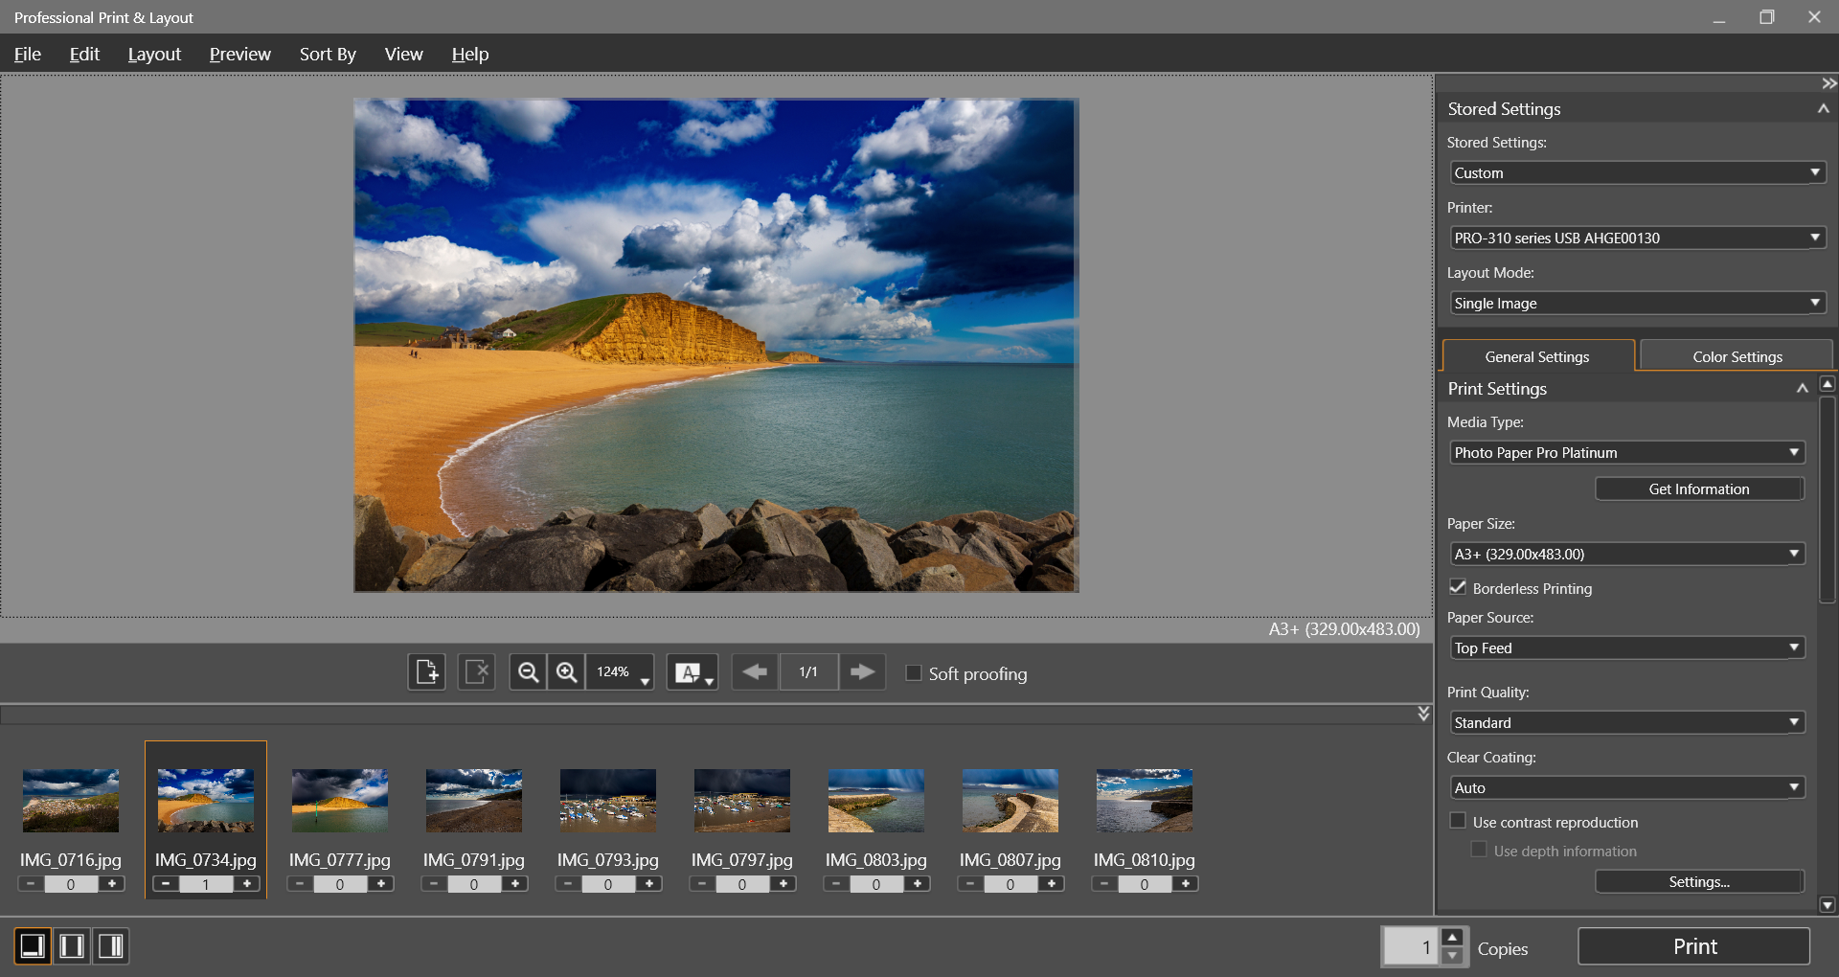Collapse the Stored Settings section
Screen dimensions: 1839x977
(1823, 109)
